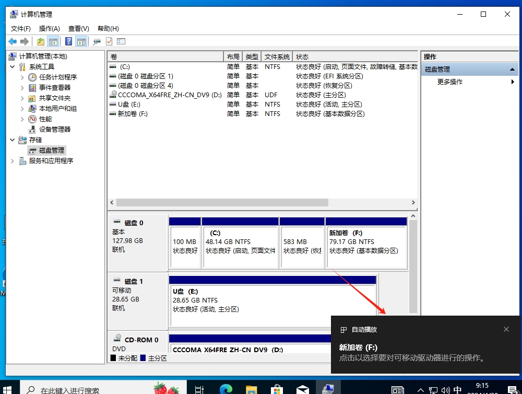522x394 pixels.
Task: Click the disk map vertical scrollbar
Action: point(413,266)
